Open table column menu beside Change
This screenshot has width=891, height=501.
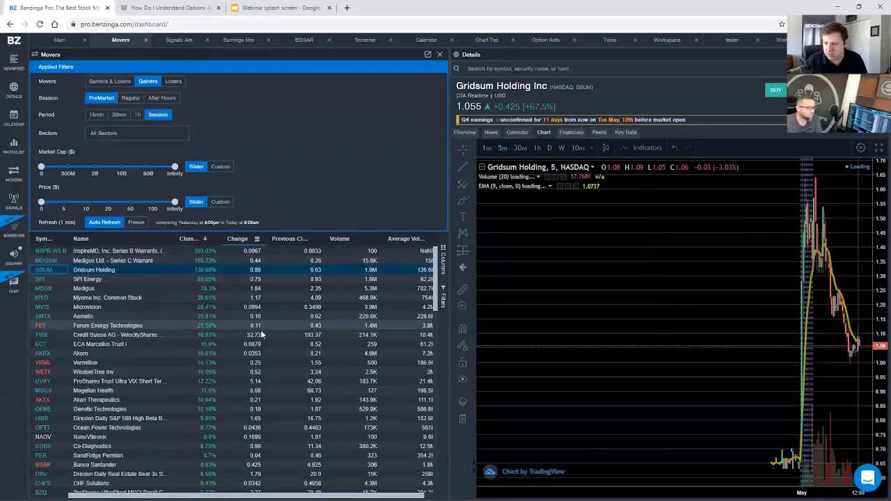coord(257,239)
